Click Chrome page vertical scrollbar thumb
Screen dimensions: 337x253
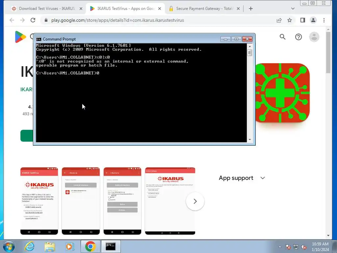click(x=328, y=52)
